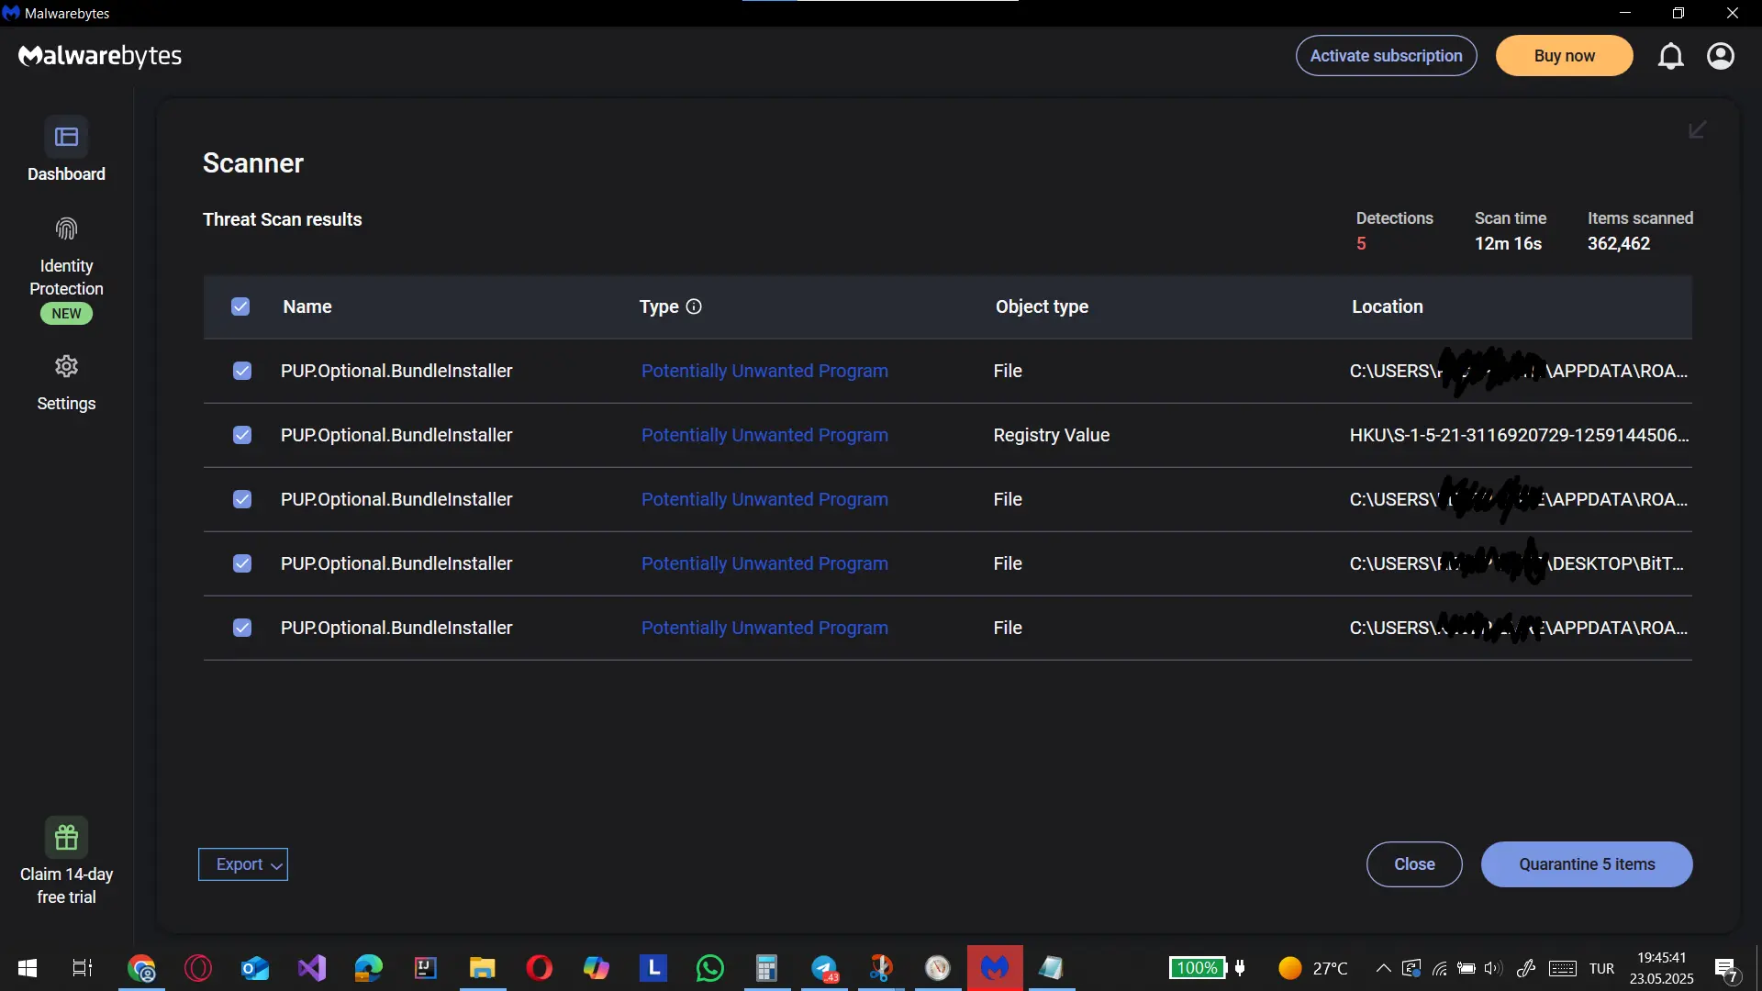This screenshot has height=991, width=1762.
Task: Sort by the Location column header
Action: pos(1387,306)
